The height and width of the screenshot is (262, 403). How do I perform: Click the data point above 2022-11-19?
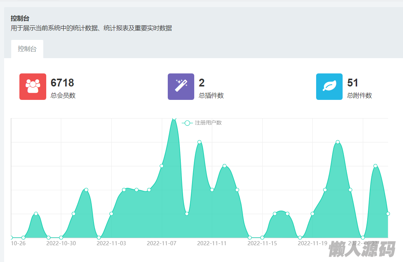click(312, 214)
